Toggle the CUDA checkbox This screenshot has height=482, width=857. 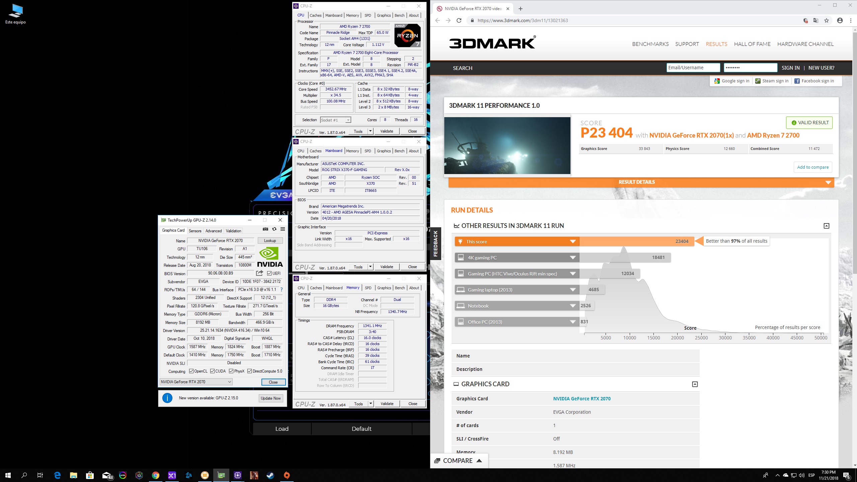[x=212, y=371]
